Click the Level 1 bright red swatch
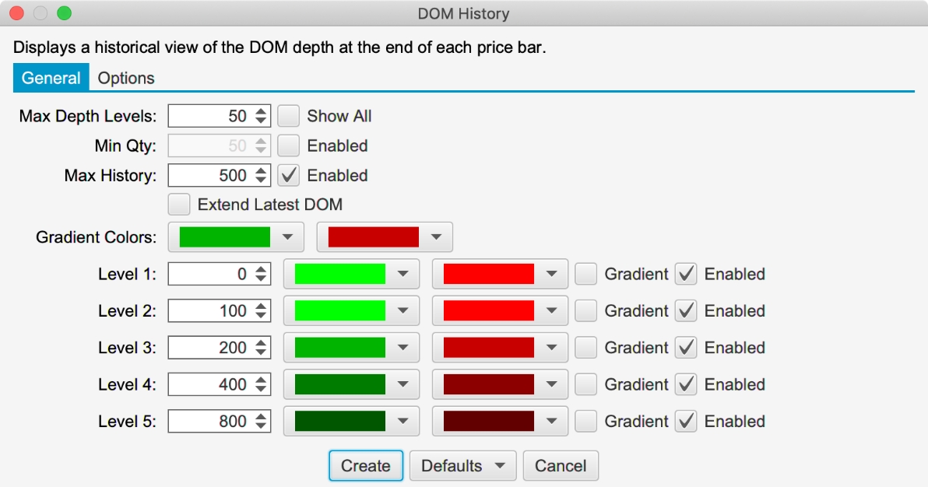 (x=489, y=274)
